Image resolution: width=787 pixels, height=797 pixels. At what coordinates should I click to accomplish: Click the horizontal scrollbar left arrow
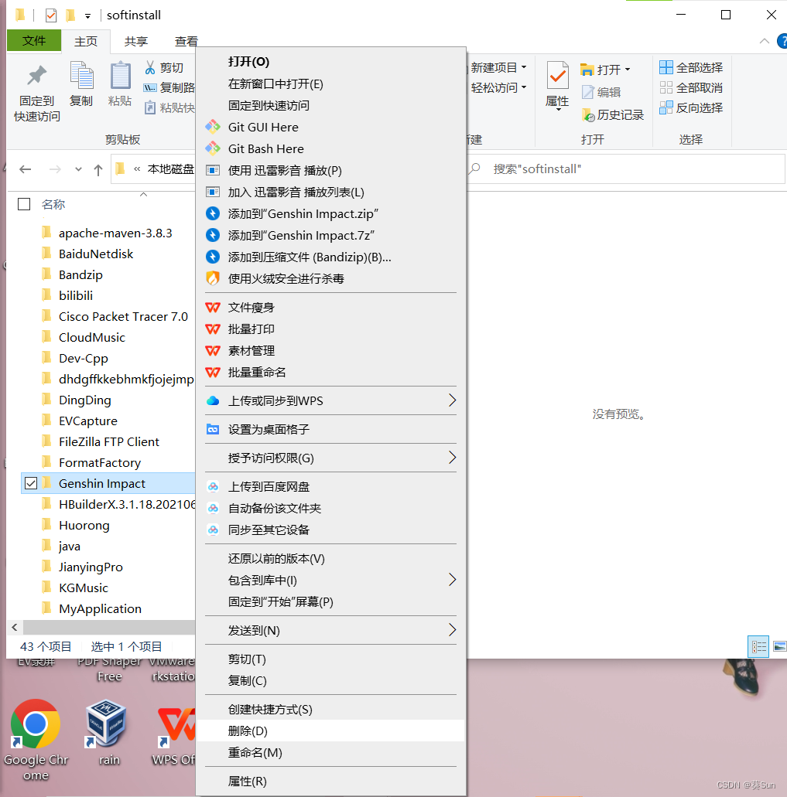[15, 627]
